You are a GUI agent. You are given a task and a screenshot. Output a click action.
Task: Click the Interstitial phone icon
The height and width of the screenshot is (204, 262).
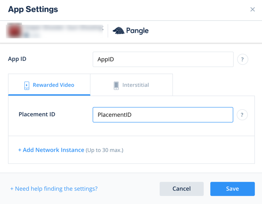tap(116, 85)
